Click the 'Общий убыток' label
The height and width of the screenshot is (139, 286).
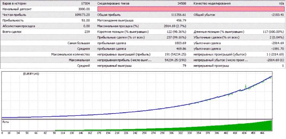(x=204, y=15)
